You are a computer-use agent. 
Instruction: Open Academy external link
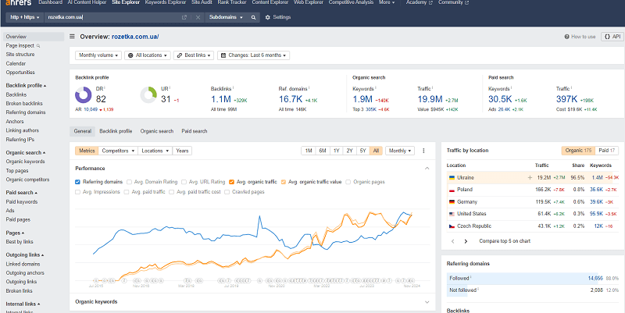pyautogui.click(x=420, y=2)
